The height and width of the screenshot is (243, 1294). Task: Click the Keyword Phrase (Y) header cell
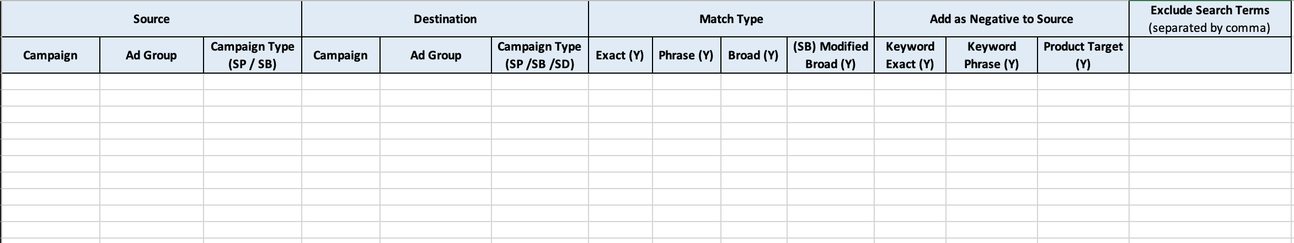991,56
